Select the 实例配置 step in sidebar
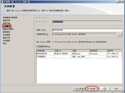 pyautogui.click(x=7, y=26)
